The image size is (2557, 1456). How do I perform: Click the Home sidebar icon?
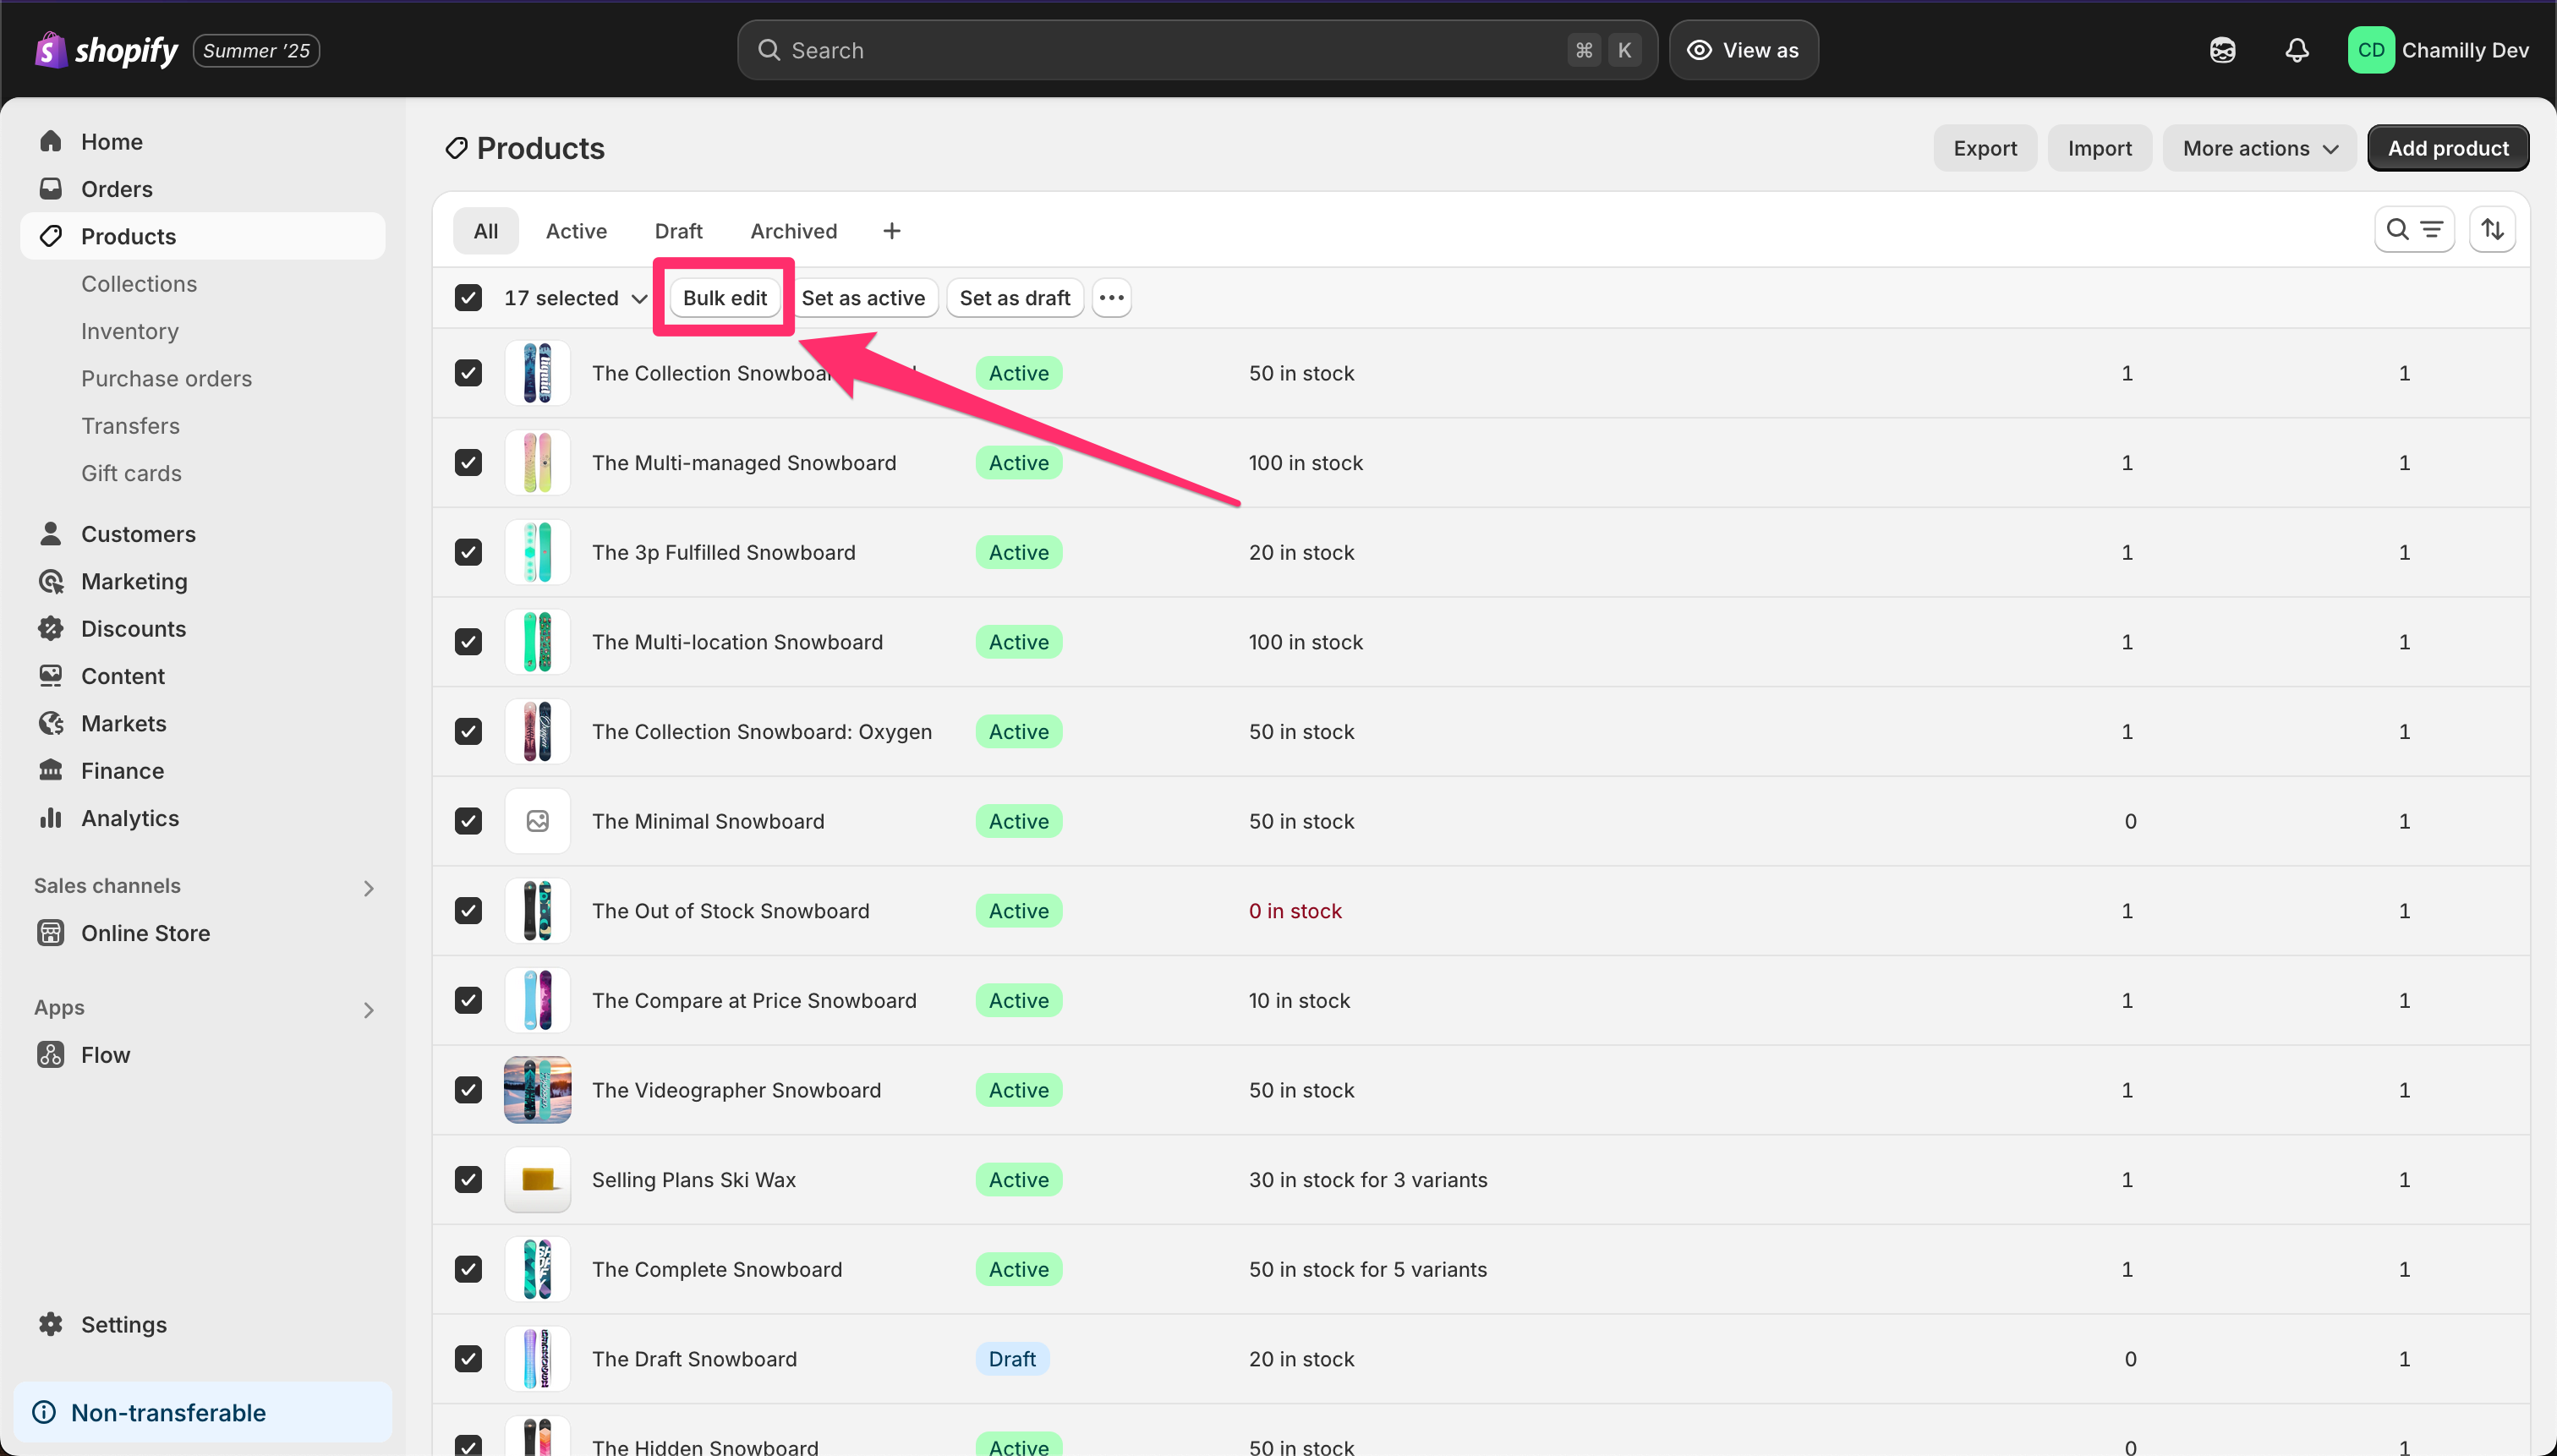[51, 141]
